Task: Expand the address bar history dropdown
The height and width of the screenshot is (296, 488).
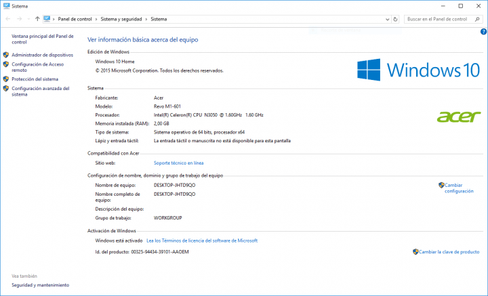Action: pos(388,19)
